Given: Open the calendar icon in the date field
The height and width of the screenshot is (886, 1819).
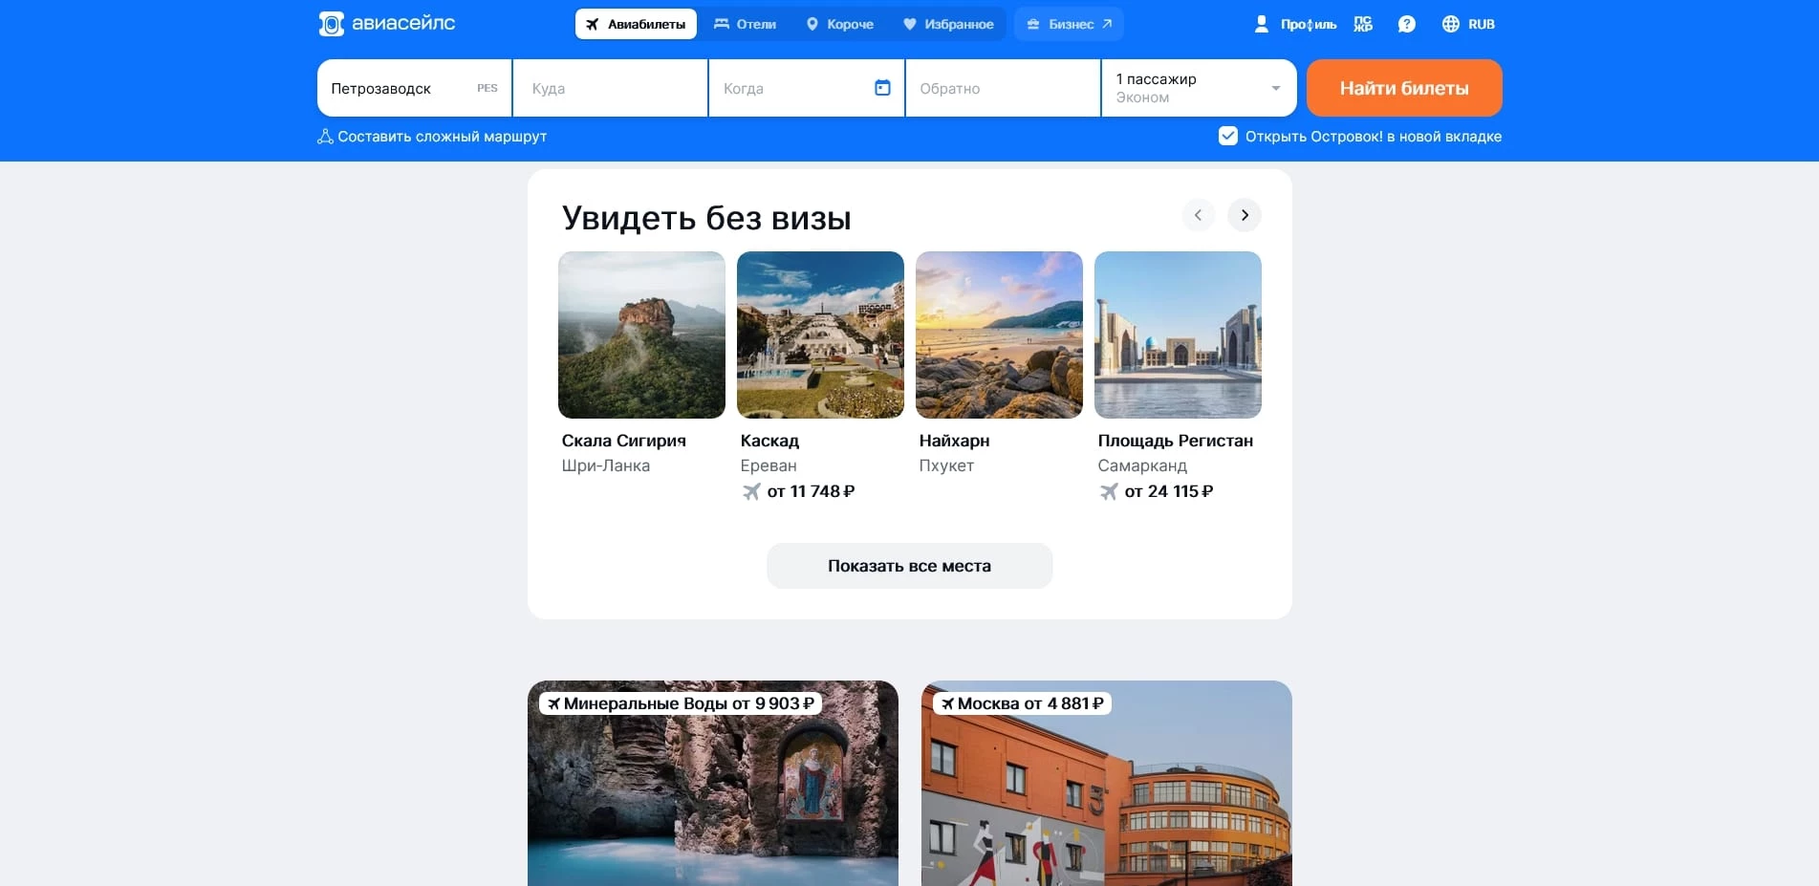Looking at the screenshot, I should 882,87.
